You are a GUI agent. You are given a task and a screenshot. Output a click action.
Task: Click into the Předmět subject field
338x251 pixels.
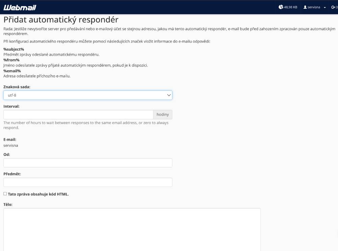point(88,183)
